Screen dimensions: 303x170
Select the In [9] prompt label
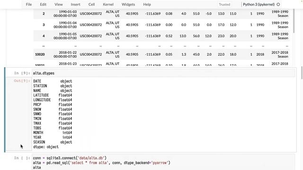[x=22, y=73]
